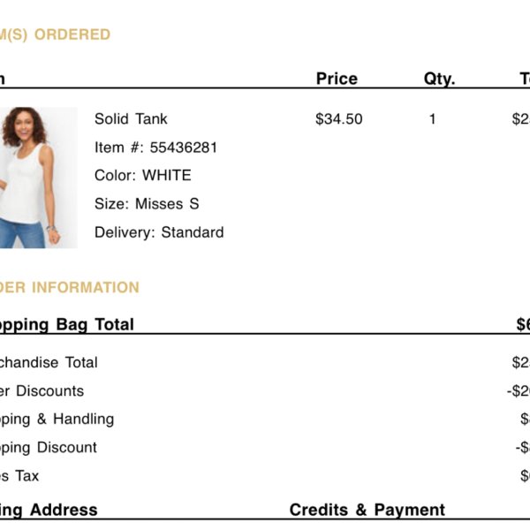This screenshot has width=530, height=530.
Task: Click the Credits & Payment heading
Action: coord(367,510)
